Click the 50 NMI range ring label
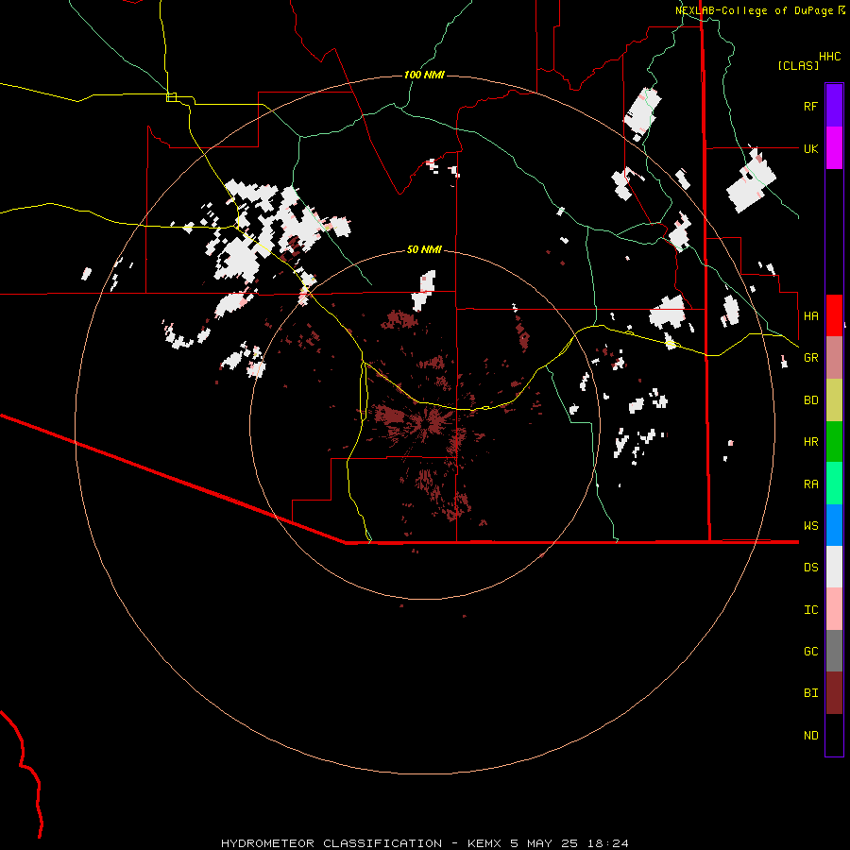The width and height of the screenshot is (850, 850). (x=424, y=249)
